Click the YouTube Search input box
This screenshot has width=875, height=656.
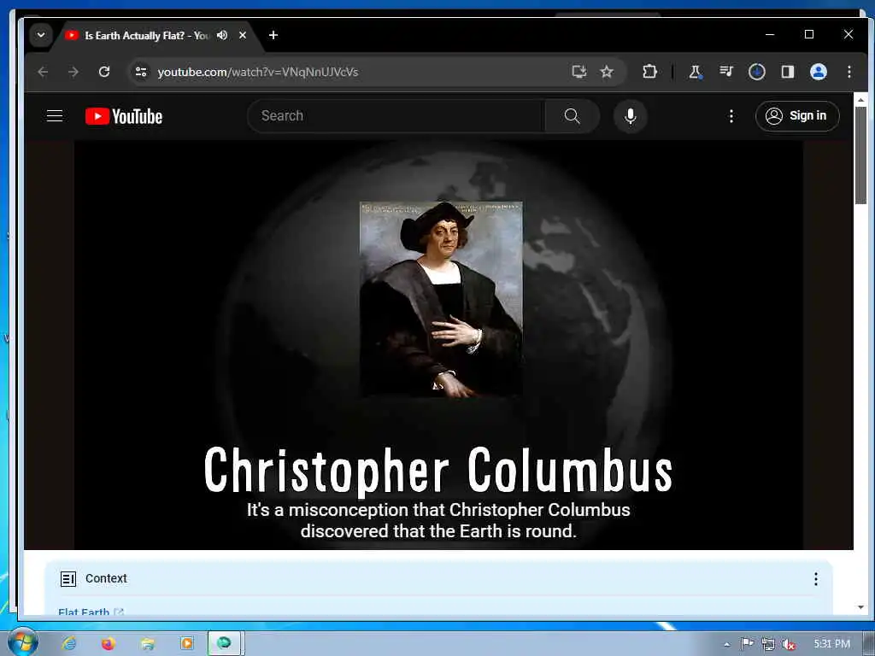(396, 116)
